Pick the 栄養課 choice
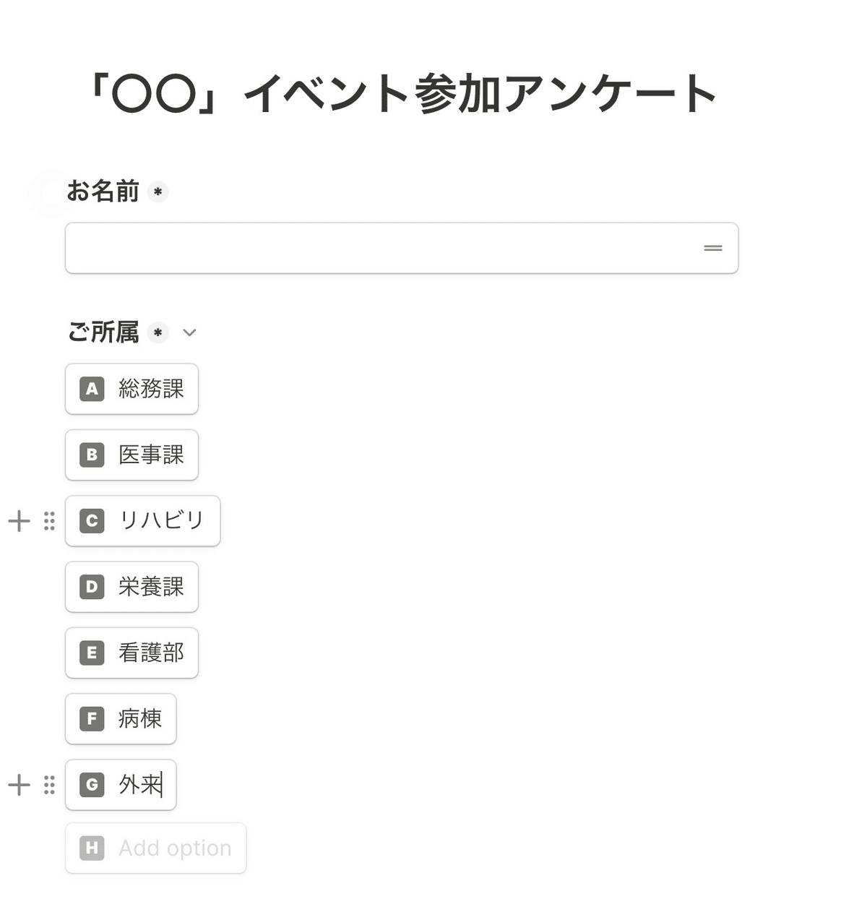 [x=131, y=587]
